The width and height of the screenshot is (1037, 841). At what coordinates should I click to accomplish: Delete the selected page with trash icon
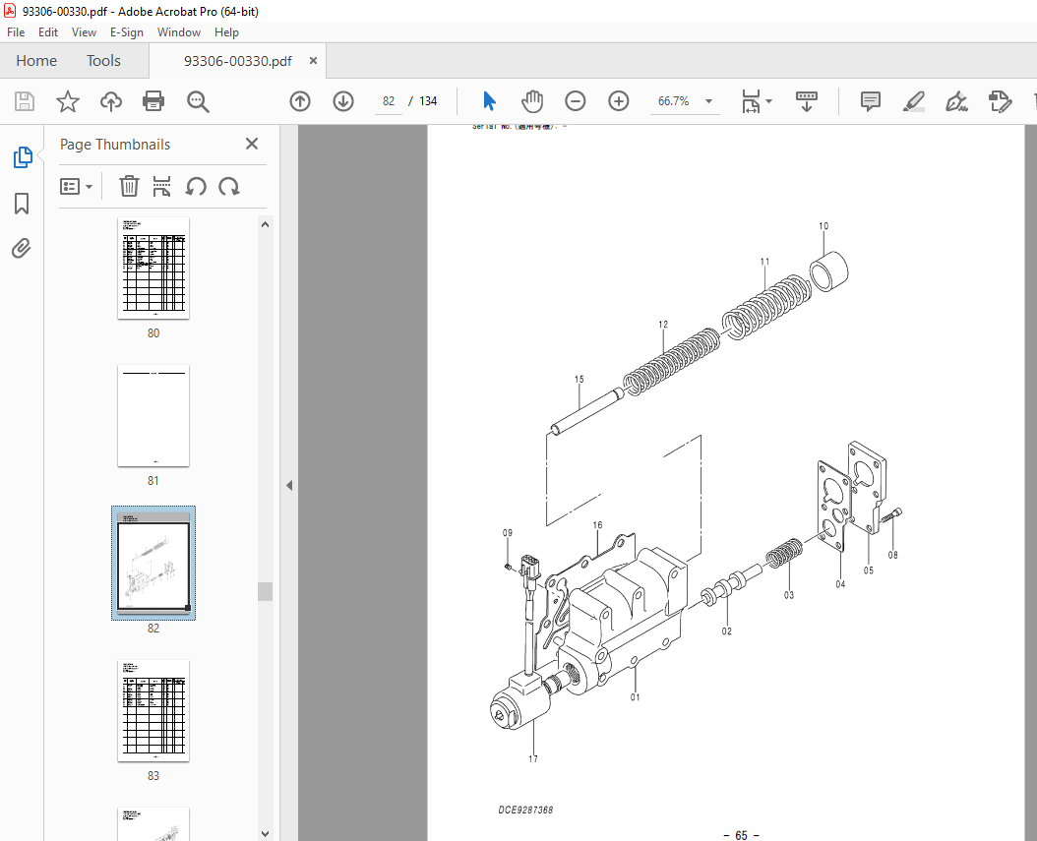(x=129, y=187)
